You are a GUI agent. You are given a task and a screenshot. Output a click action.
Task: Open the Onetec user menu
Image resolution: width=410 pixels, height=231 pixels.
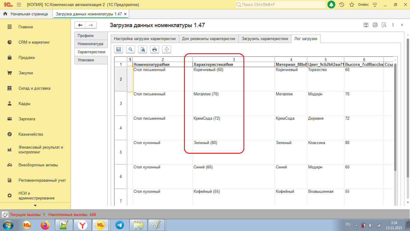[363, 5]
